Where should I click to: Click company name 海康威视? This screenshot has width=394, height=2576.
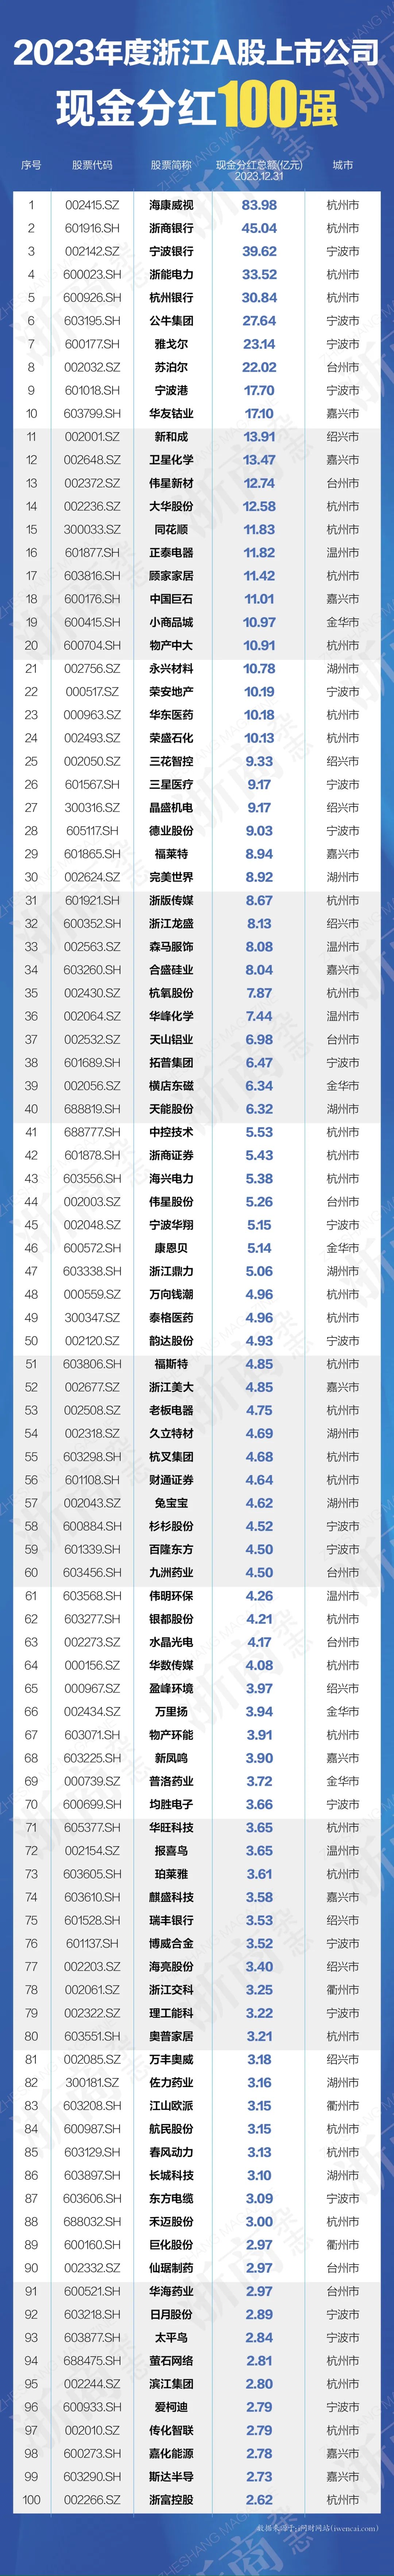(x=171, y=205)
